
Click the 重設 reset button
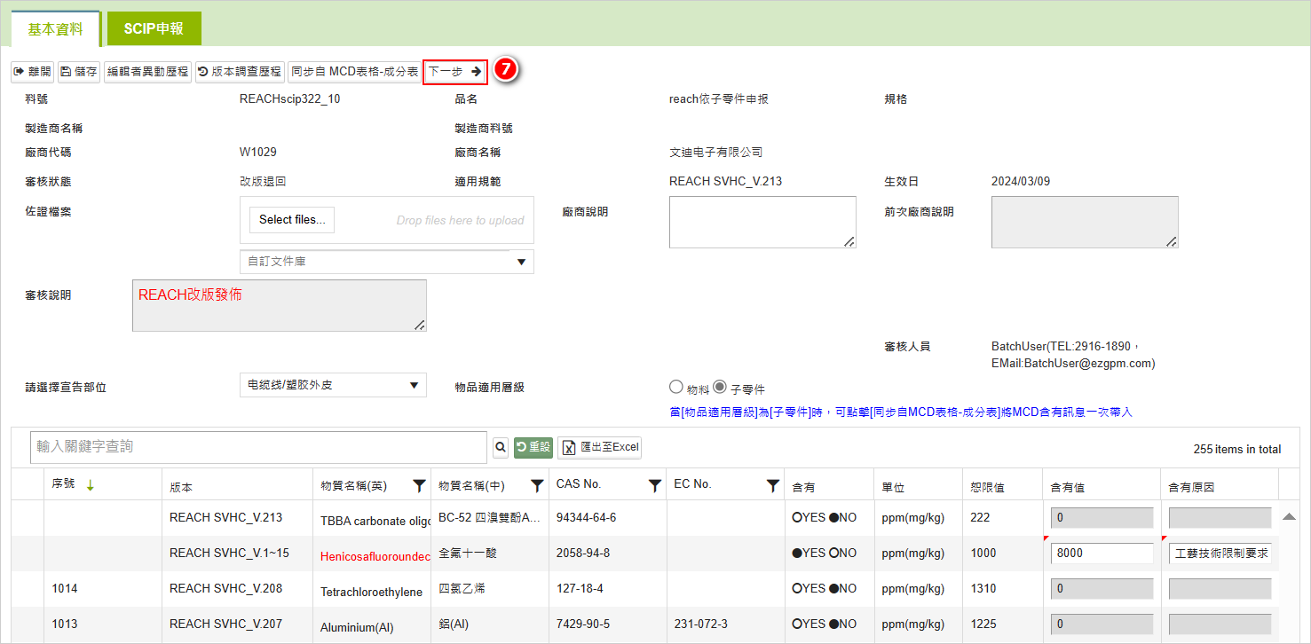coord(533,447)
